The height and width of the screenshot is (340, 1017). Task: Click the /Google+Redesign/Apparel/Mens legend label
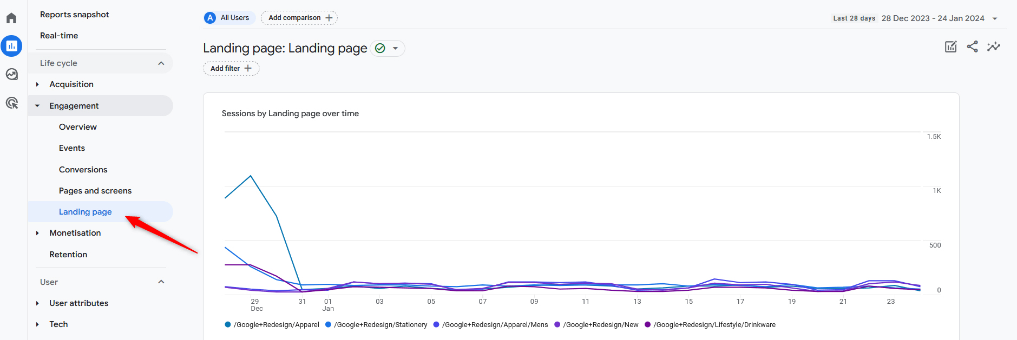click(x=495, y=325)
